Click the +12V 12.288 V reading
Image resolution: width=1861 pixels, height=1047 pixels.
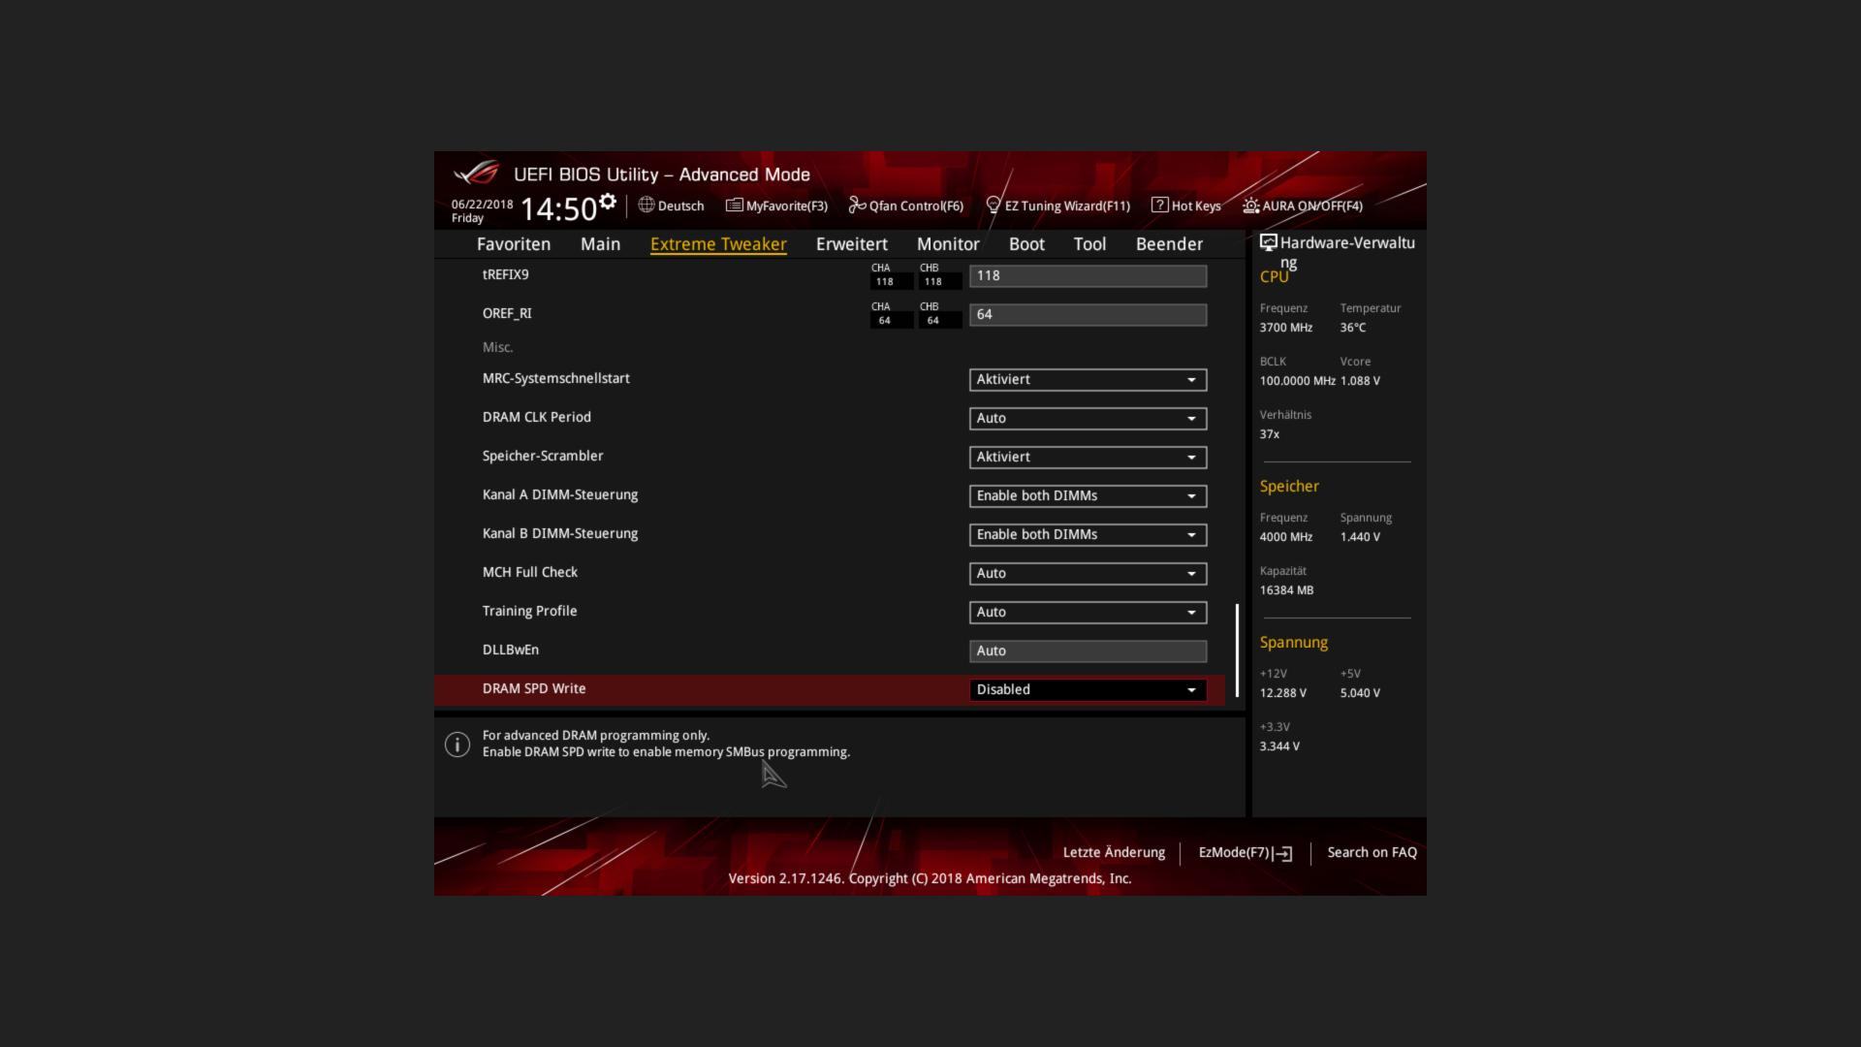pos(1283,693)
